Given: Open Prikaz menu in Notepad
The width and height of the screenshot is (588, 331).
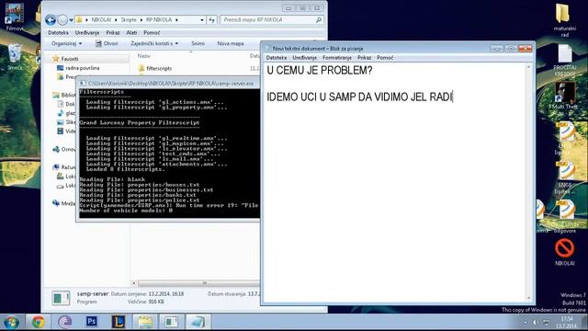Looking at the screenshot, I should (x=364, y=58).
